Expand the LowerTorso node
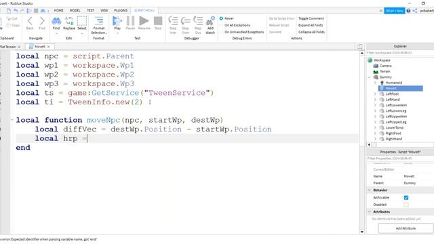This screenshot has width=434, height=244. (375, 128)
